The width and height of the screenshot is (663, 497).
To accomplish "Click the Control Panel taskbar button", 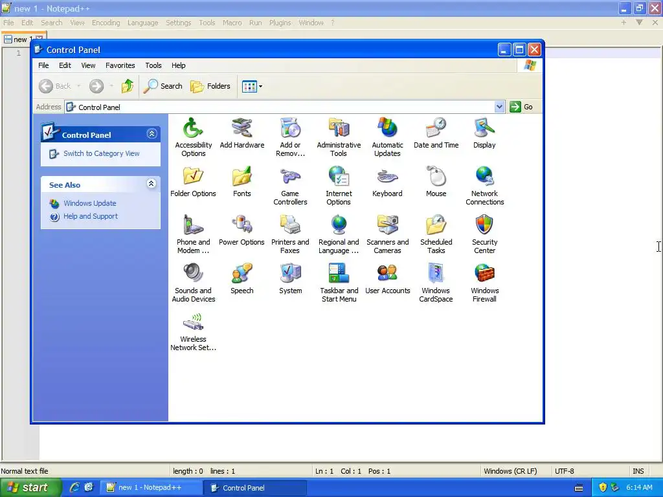I will point(255,488).
